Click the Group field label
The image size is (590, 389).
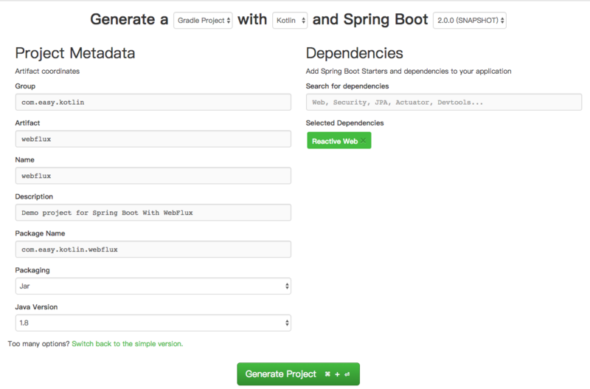coord(25,86)
